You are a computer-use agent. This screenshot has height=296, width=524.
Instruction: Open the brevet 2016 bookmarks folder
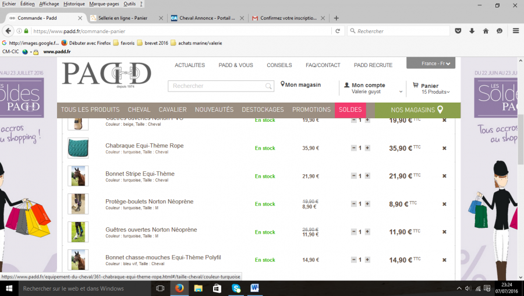(153, 43)
